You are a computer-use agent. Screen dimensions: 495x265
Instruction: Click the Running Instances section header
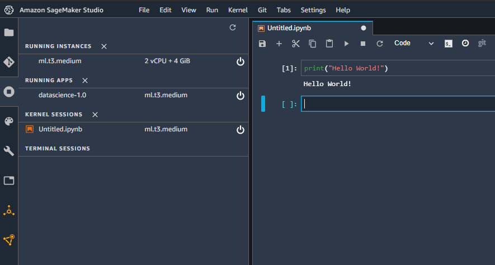[x=58, y=46]
